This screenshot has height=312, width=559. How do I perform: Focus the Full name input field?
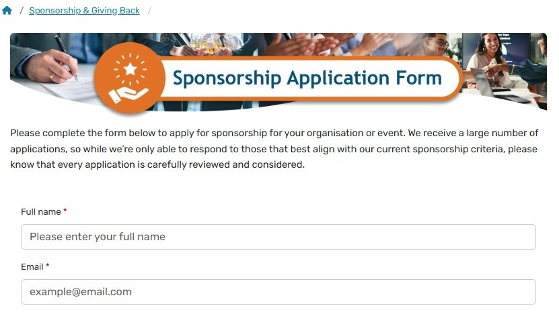point(278,237)
